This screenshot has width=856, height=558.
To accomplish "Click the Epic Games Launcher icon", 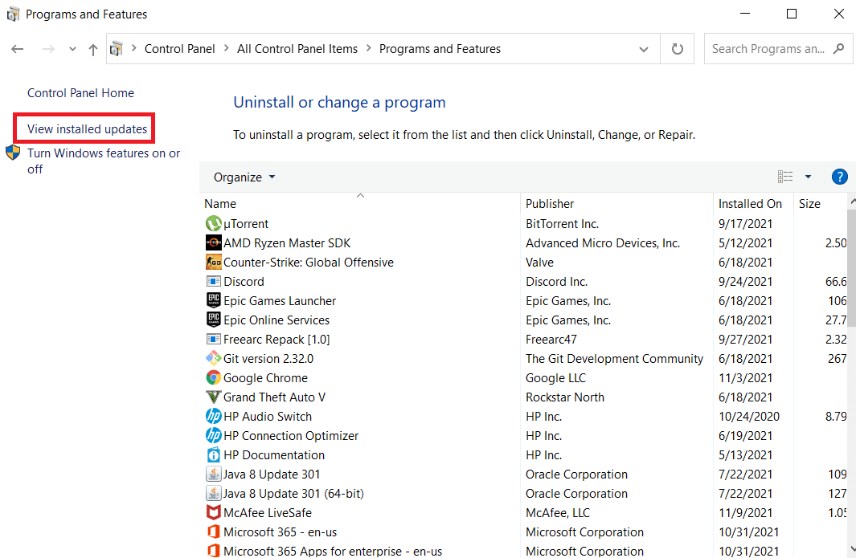I will point(214,300).
